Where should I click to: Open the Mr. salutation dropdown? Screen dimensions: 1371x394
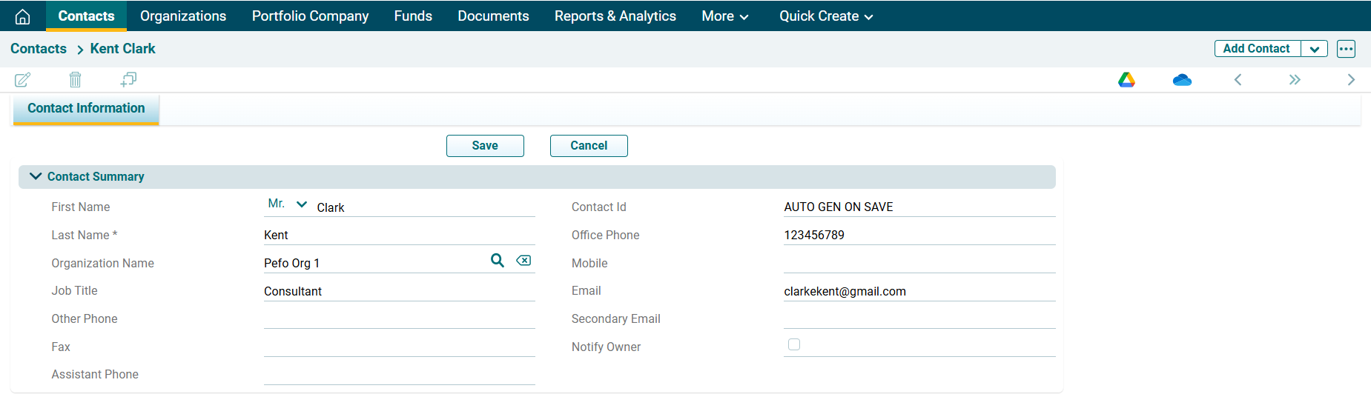tap(287, 204)
